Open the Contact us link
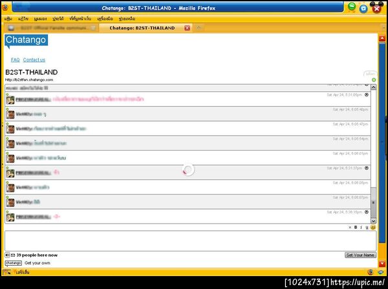 click(x=34, y=59)
